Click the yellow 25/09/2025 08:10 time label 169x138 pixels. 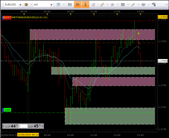pos(28,135)
